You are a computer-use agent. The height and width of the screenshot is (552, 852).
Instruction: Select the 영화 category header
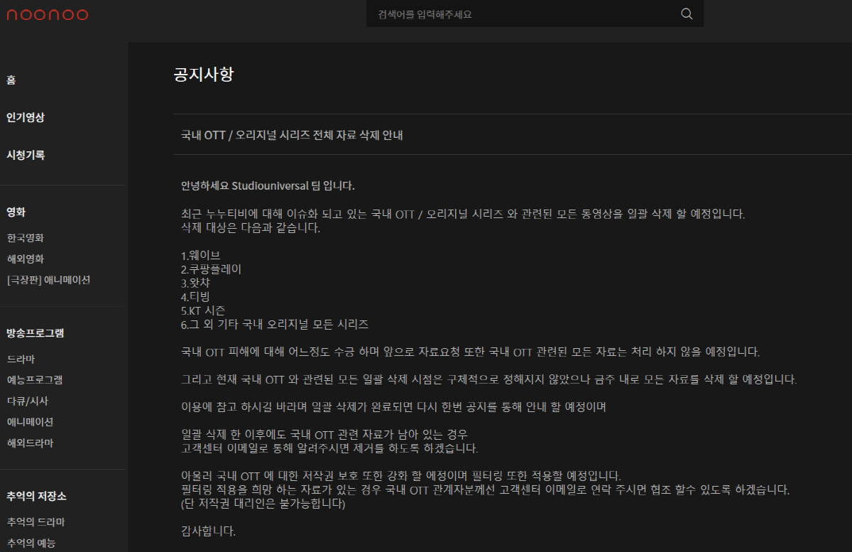pyautogui.click(x=16, y=212)
